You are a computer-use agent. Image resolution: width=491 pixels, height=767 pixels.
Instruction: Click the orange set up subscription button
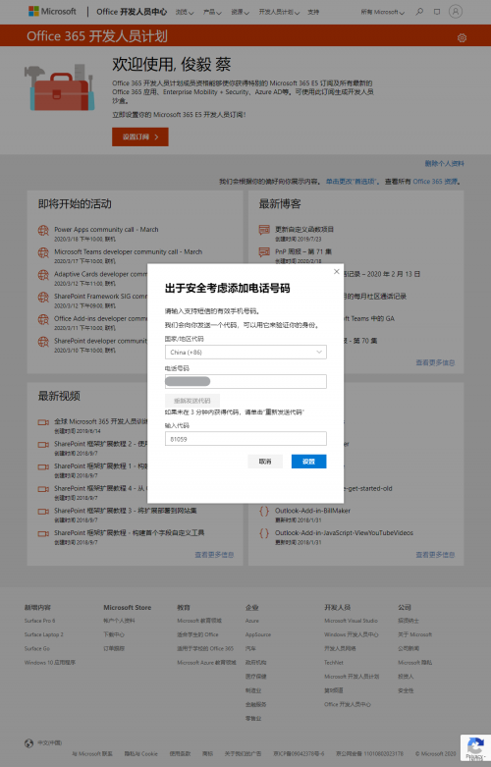tap(140, 137)
